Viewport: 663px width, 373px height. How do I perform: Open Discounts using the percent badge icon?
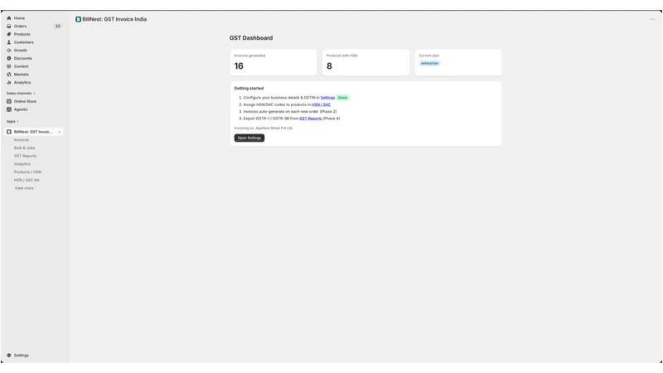coord(9,58)
